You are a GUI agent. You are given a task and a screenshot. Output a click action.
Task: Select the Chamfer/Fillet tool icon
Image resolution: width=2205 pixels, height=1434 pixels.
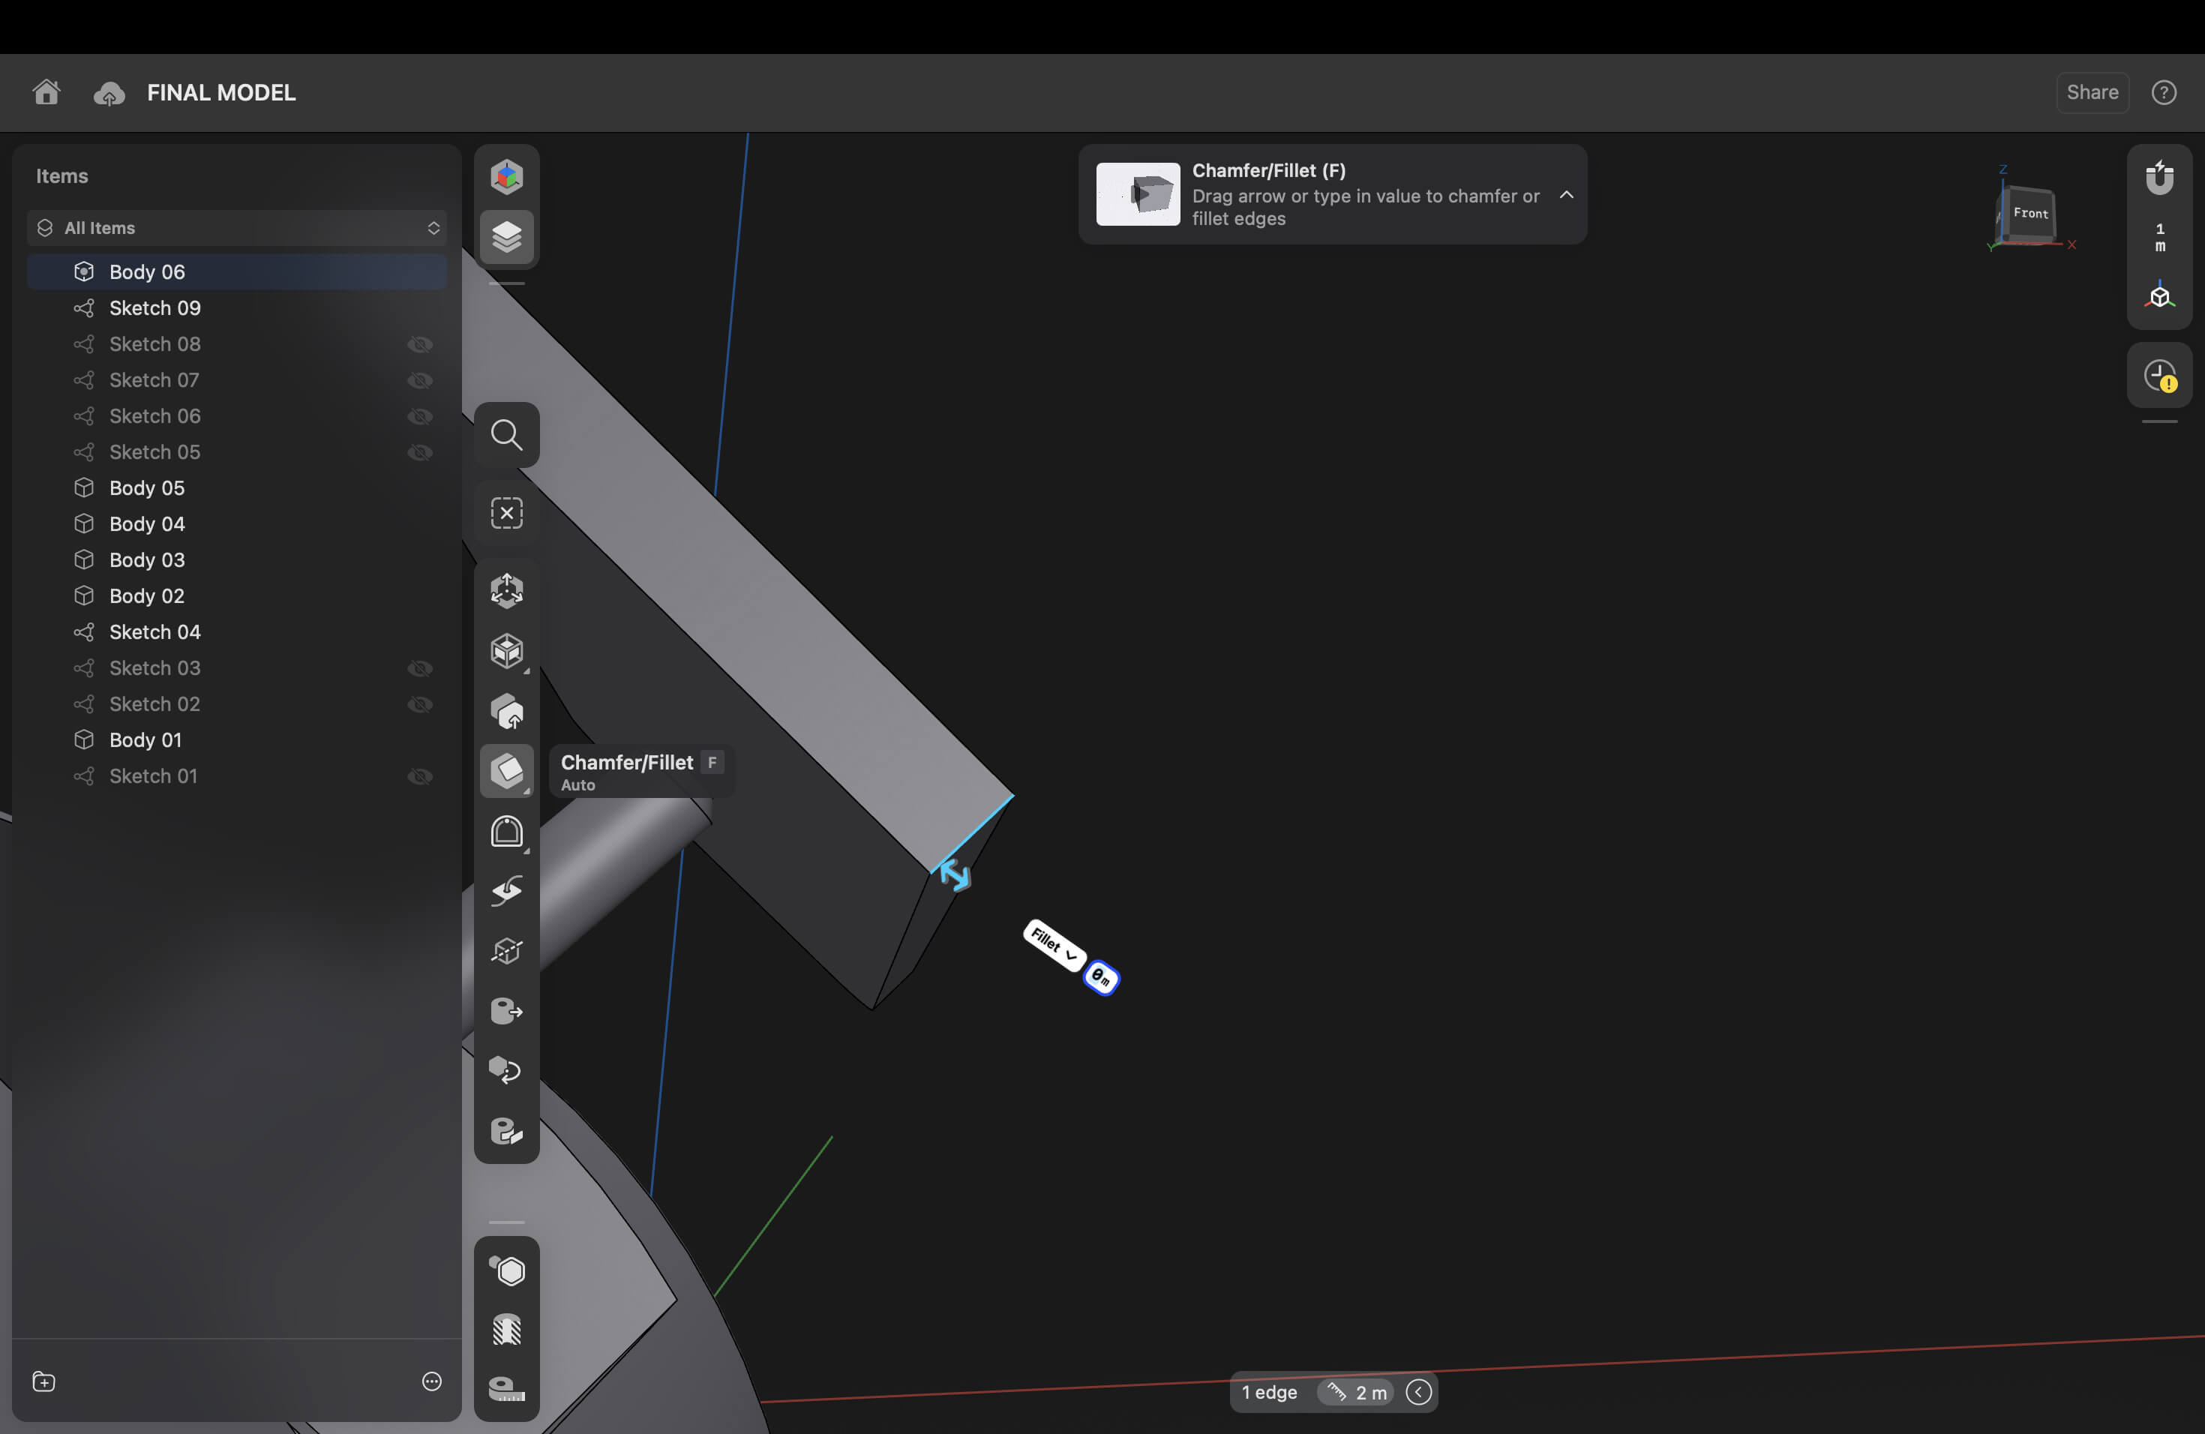tap(505, 771)
